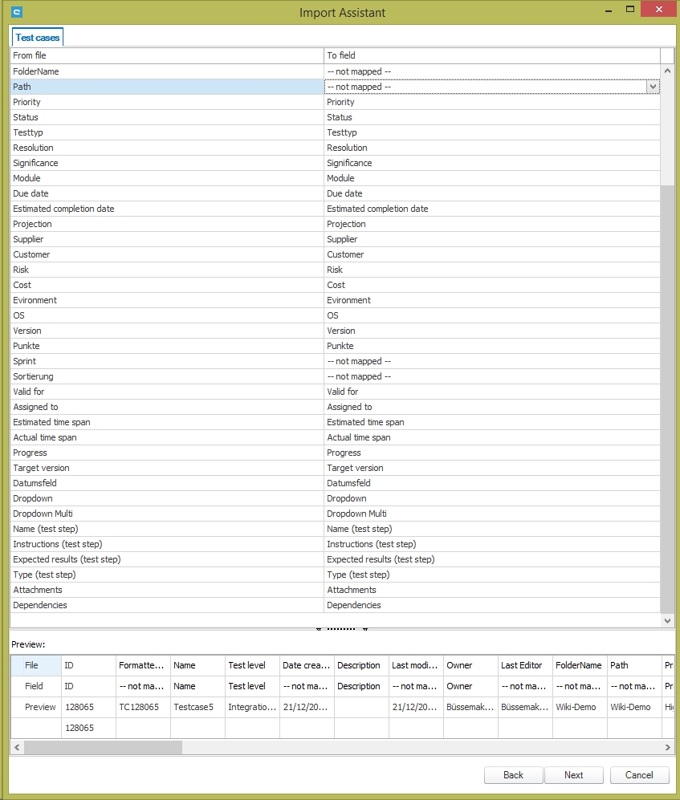Select the FolderName row's 'not mapped' field
This screenshot has height=800, width=680.
pos(491,71)
